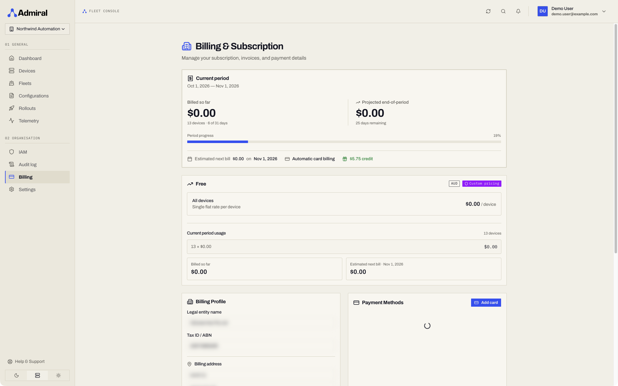Click the page vertical scrollbar

click(x=615, y=139)
